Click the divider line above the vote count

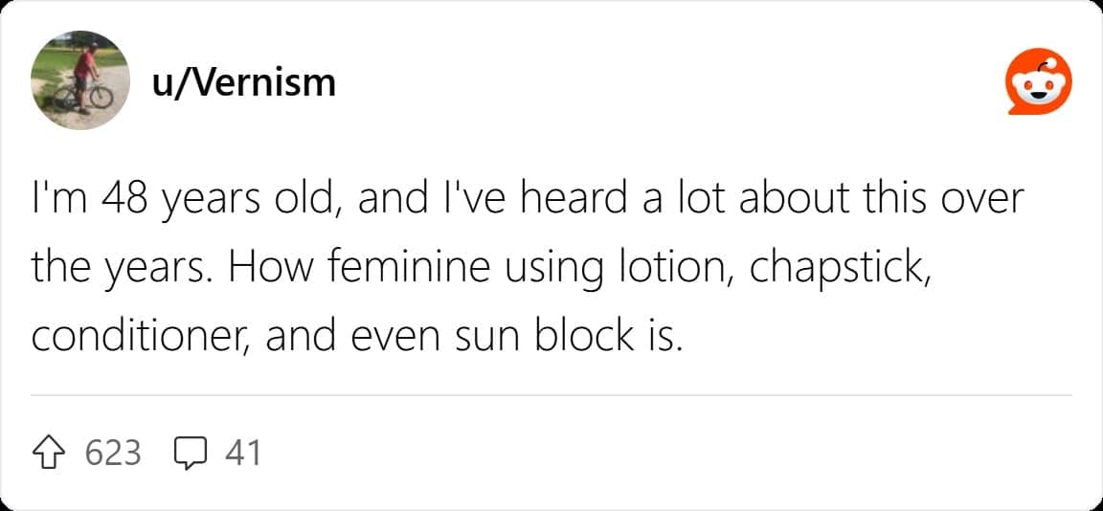pyautogui.click(x=551, y=394)
